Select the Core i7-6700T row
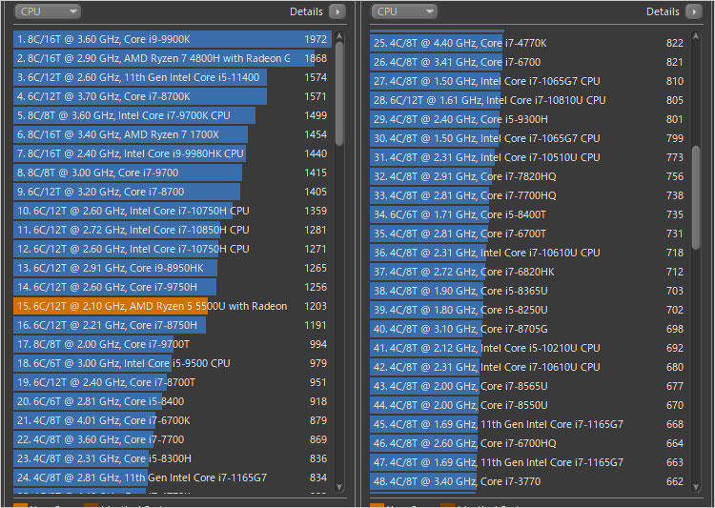This screenshot has height=508, width=715. coord(529,234)
